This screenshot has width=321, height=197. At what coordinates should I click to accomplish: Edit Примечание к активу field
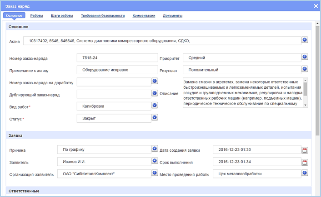point(117,70)
